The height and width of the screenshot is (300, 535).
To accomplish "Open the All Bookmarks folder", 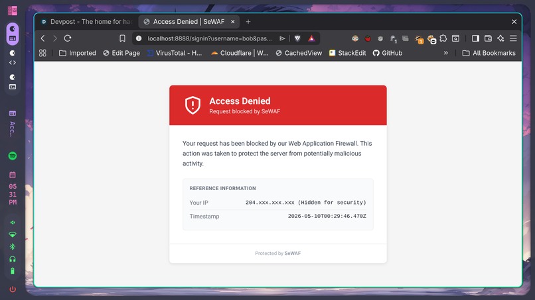I will 489,53.
